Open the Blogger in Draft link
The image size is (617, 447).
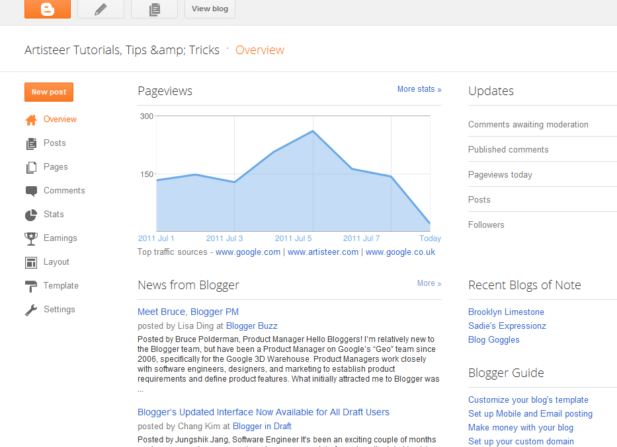tap(262, 426)
